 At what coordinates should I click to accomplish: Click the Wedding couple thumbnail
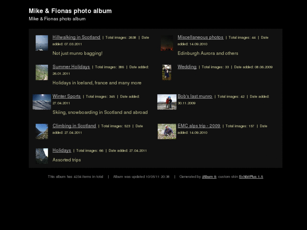167,73
